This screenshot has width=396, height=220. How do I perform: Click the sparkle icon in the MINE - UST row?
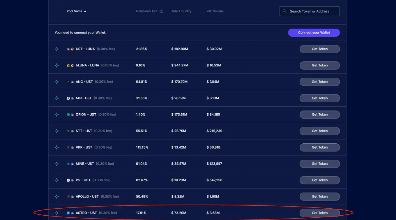(x=57, y=164)
